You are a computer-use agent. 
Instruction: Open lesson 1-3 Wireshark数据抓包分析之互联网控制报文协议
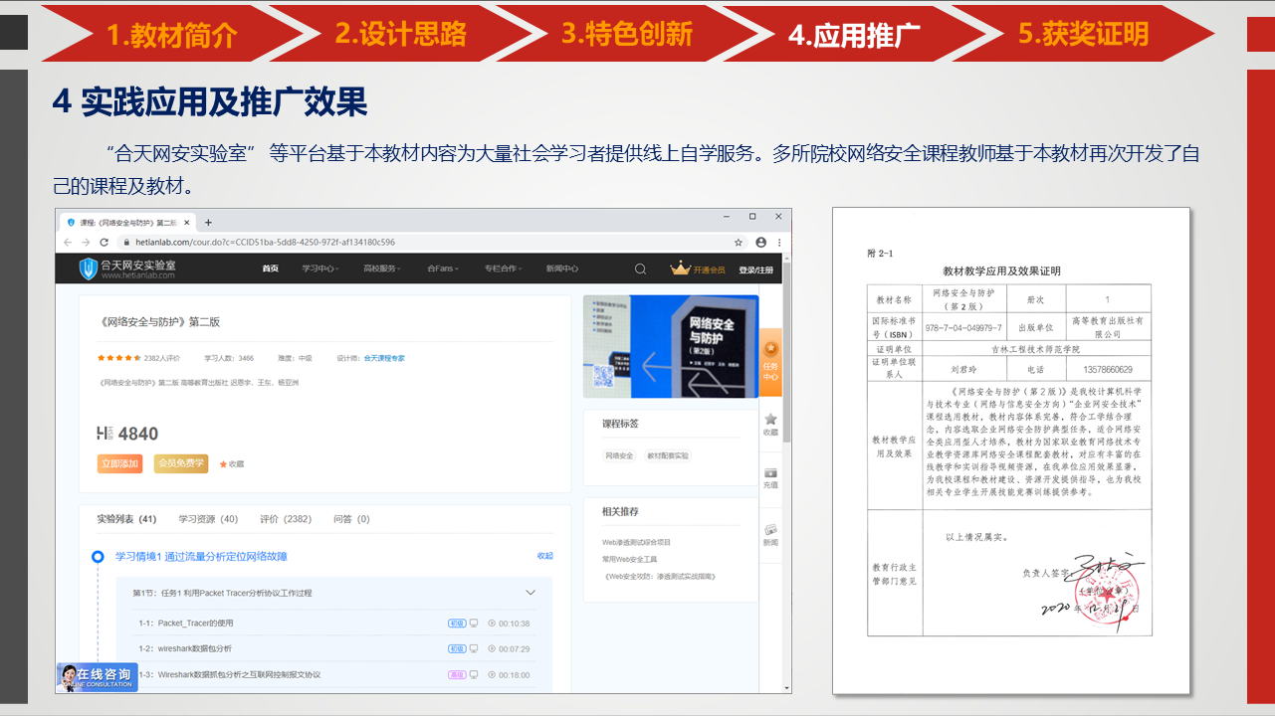(230, 674)
